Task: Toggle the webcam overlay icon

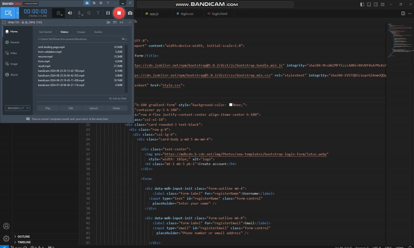Action: click(59, 13)
